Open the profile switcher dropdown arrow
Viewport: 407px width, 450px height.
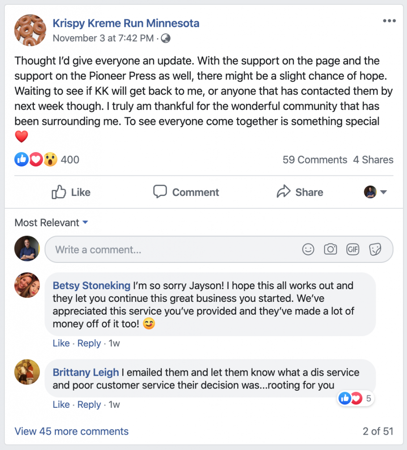point(383,192)
